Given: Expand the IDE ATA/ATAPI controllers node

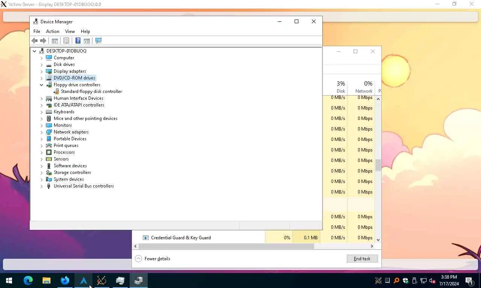Looking at the screenshot, I should point(42,105).
